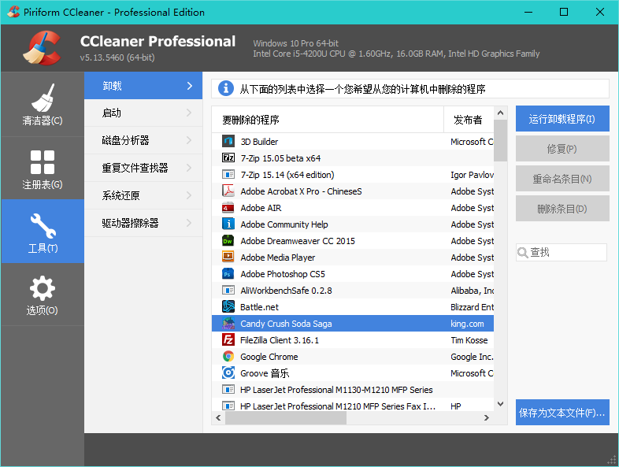Click chevron next to 启动
This screenshot has height=467, width=619.
(190, 113)
